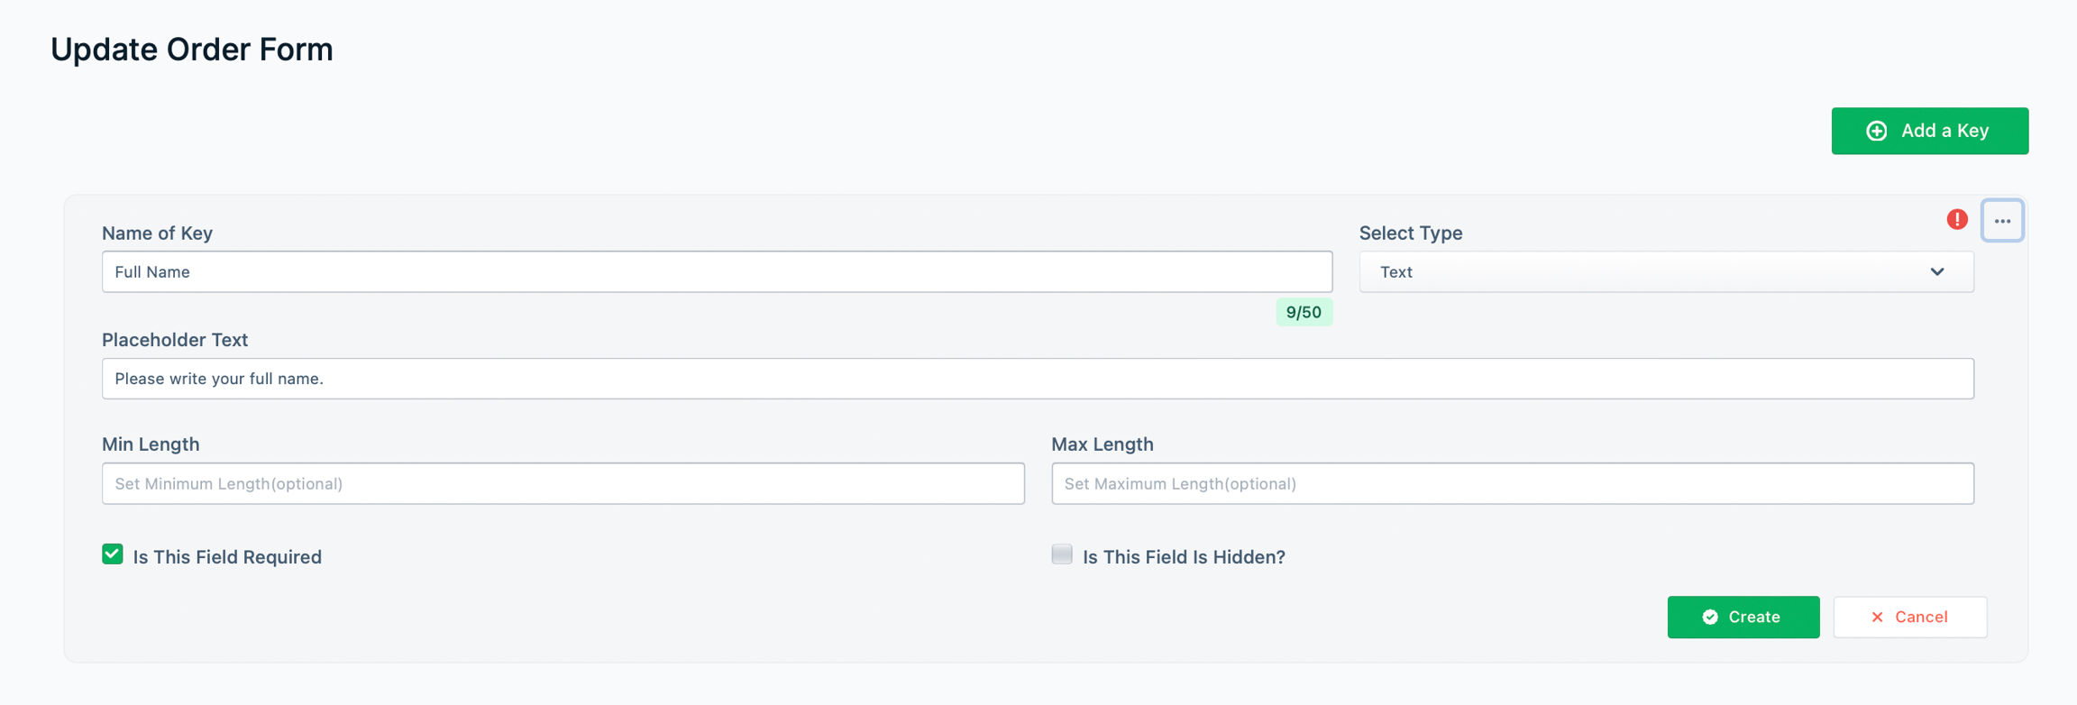The width and height of the screenshot is (2077, 705).
Task: Click the chevron arrow in Select Type
Action: coord(1936,271)
